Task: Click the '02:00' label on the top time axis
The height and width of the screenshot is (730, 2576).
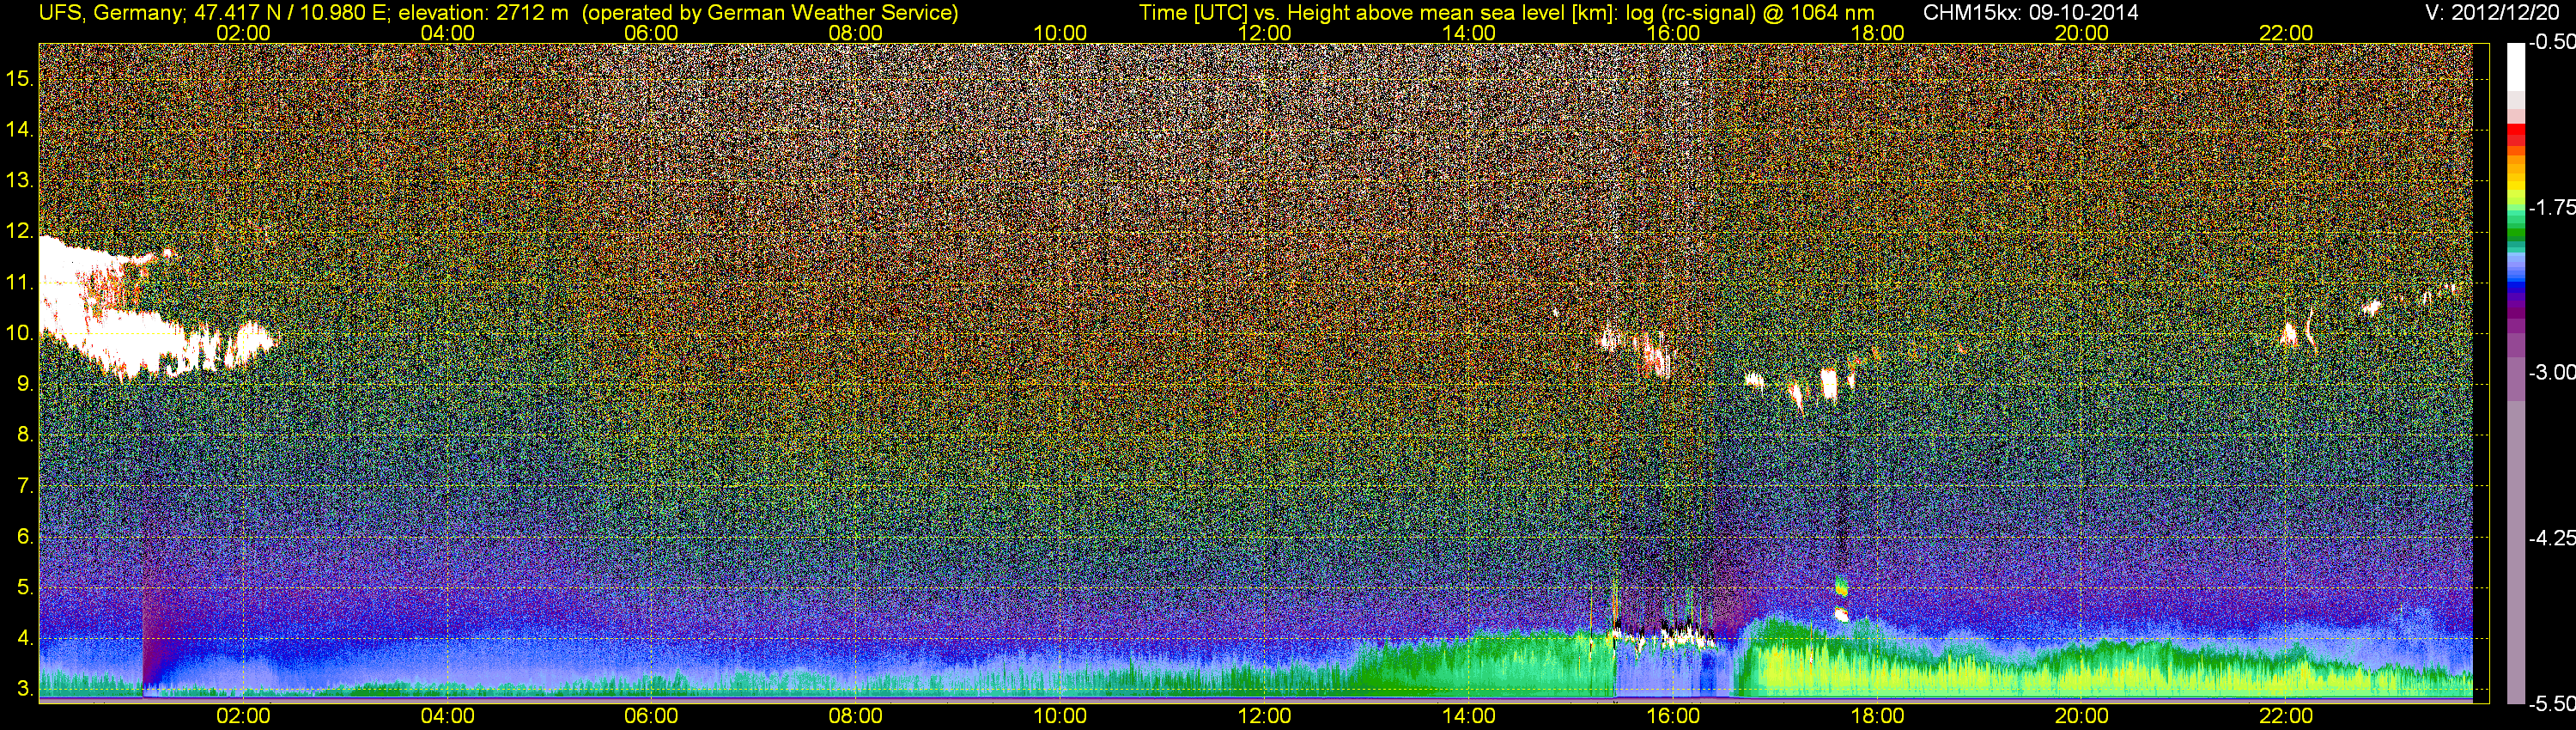Action: 243,33
